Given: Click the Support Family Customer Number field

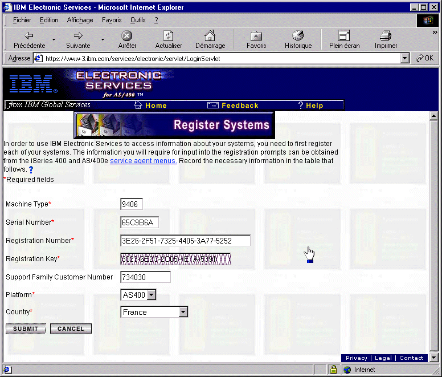Looking at the screenshot, I should pyautogui.click(x=145, y=277).
